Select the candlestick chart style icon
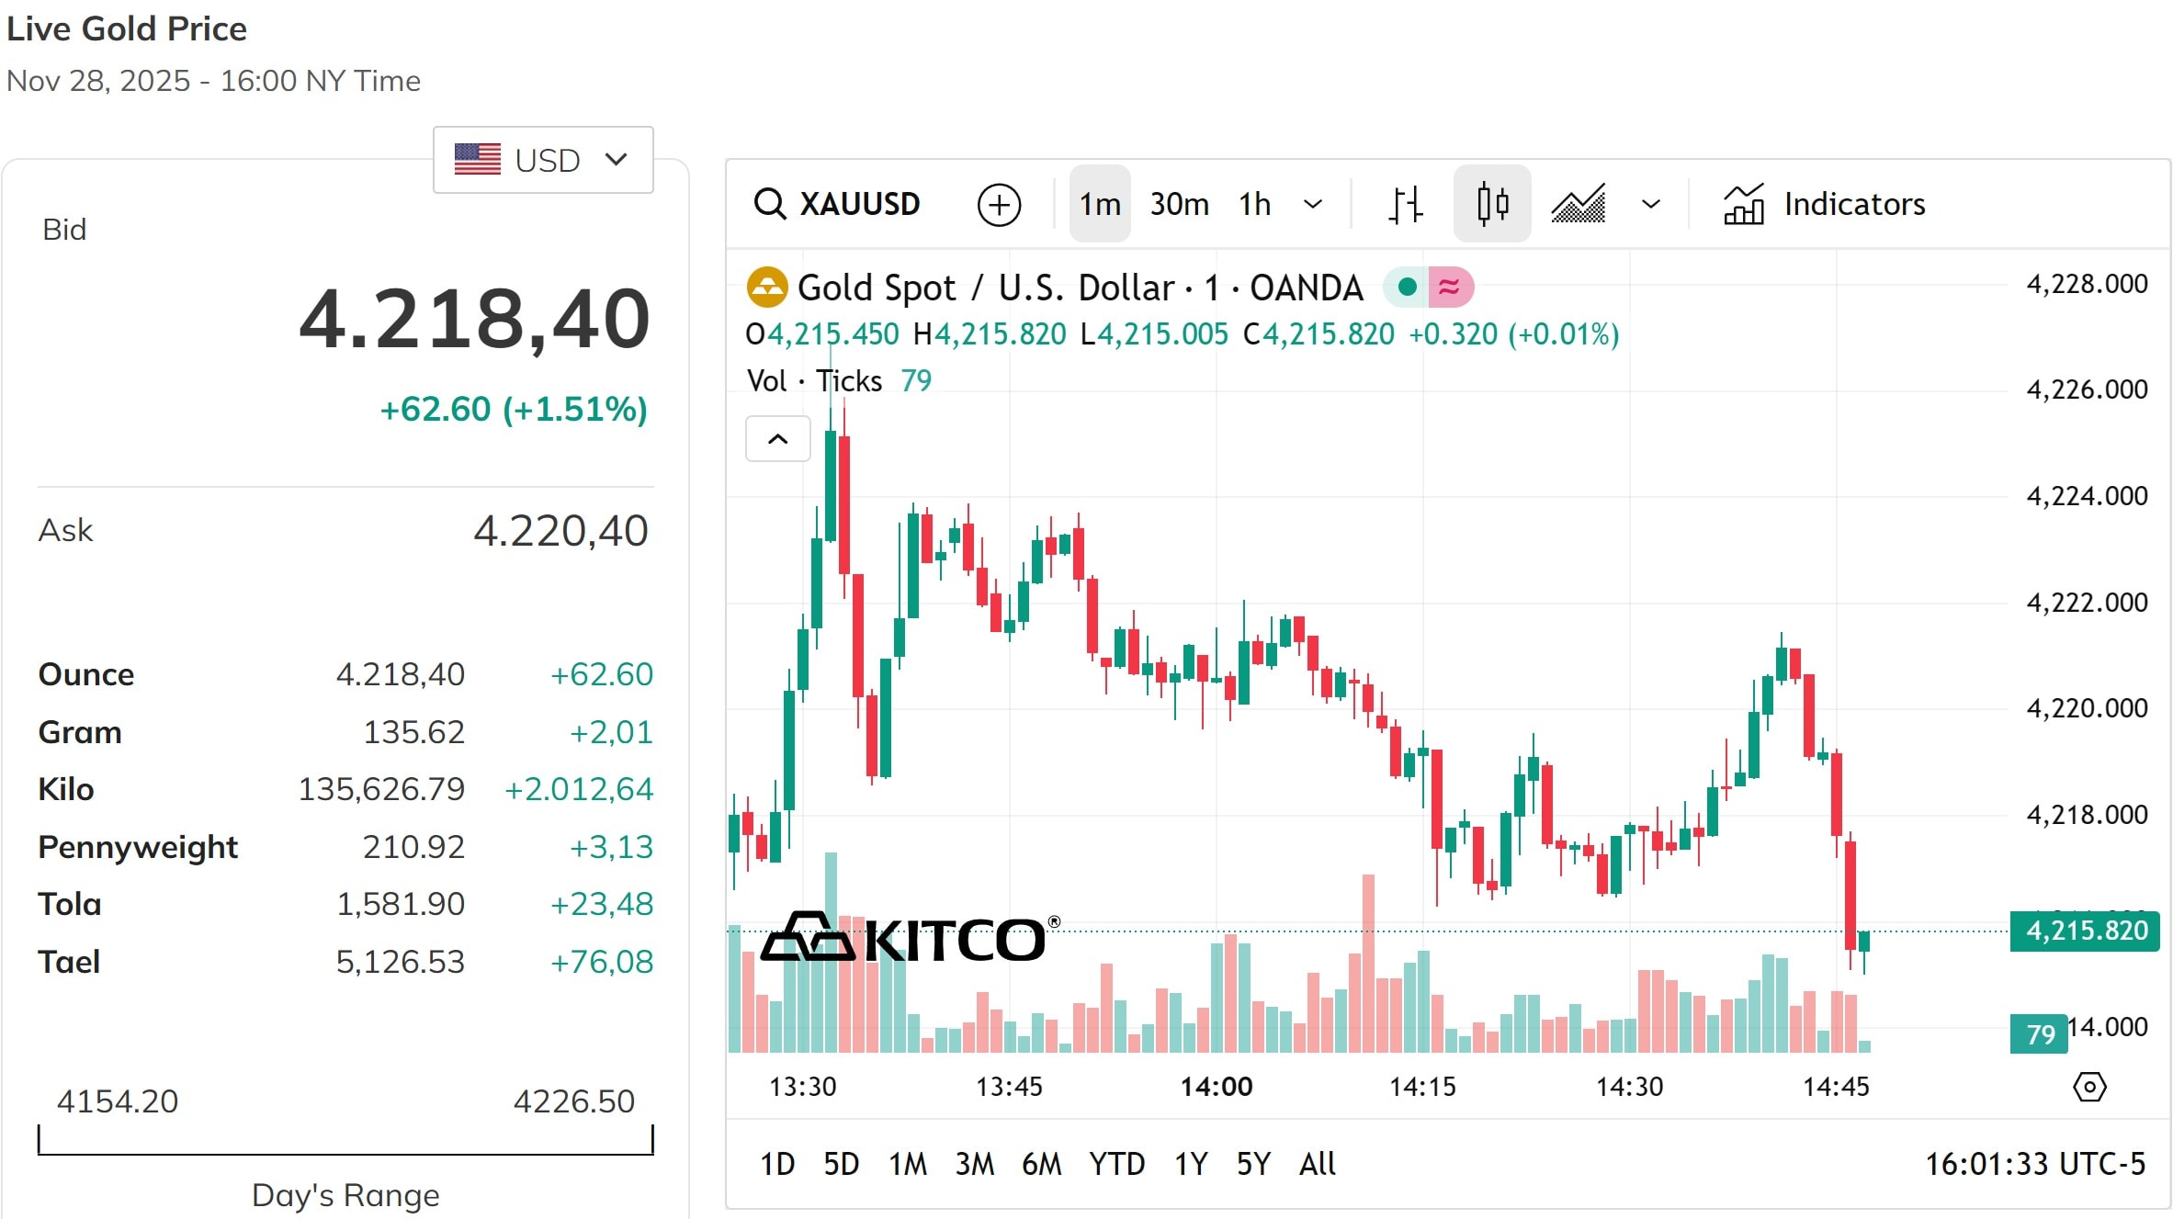The width and height of the screenshot is (2173, 1219). point(1491,204)
